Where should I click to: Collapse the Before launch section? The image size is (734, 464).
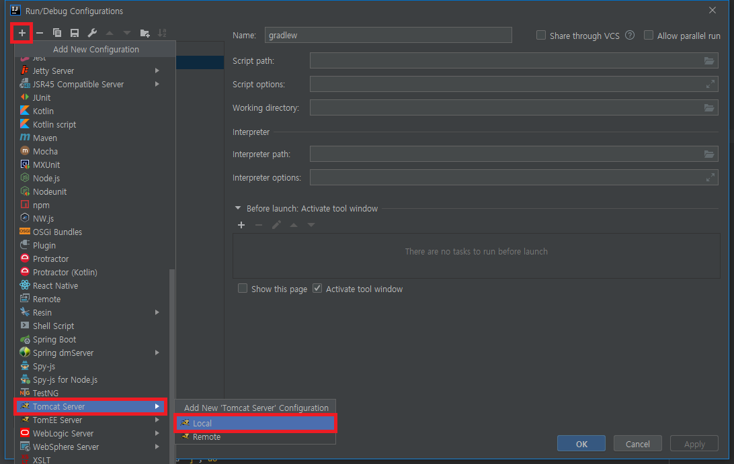[x=238, y=207]
